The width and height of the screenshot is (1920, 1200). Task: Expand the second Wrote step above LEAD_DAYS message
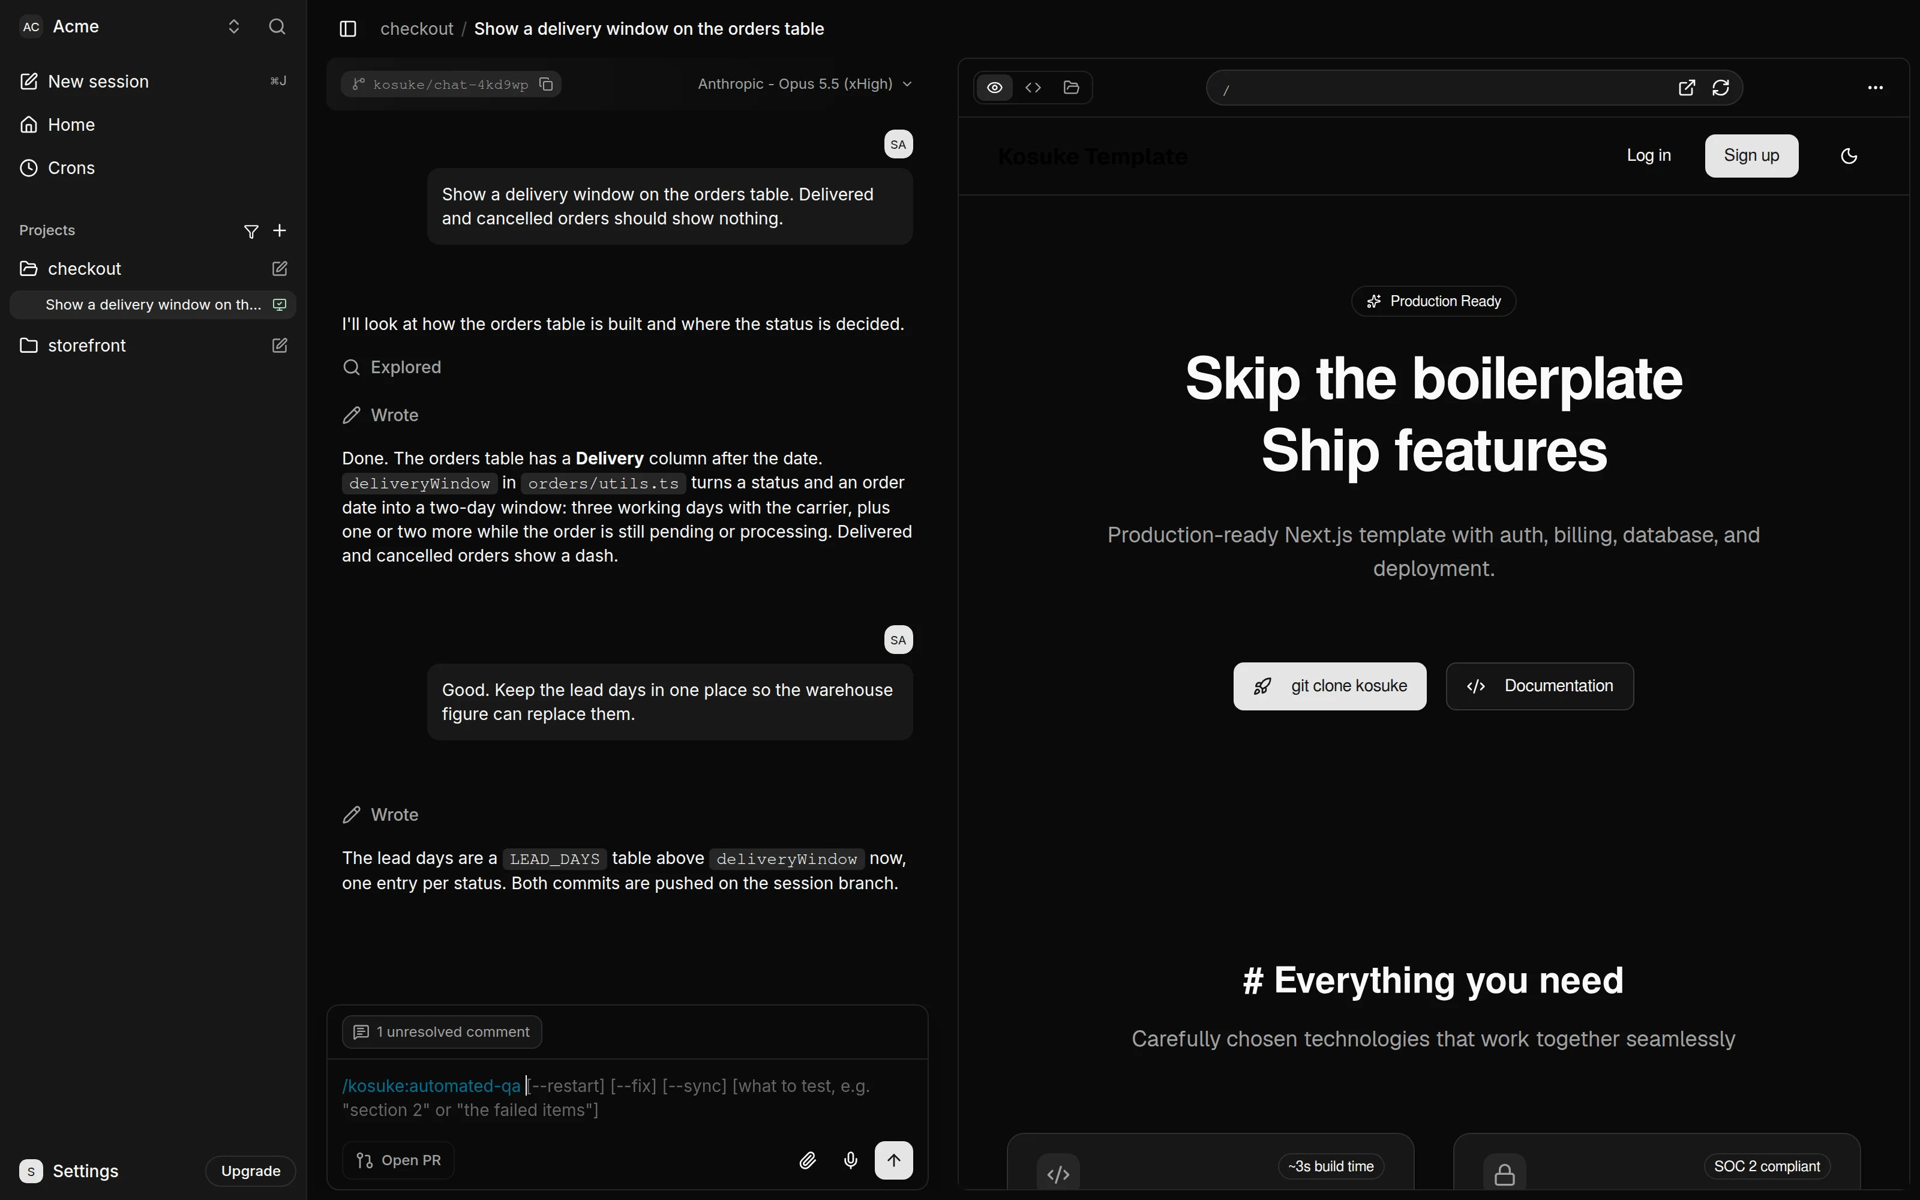[x=381, y=815]
